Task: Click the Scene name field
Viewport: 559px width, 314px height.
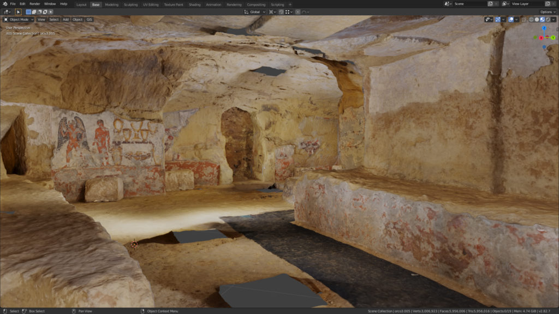Action: [x=470, y=4]
